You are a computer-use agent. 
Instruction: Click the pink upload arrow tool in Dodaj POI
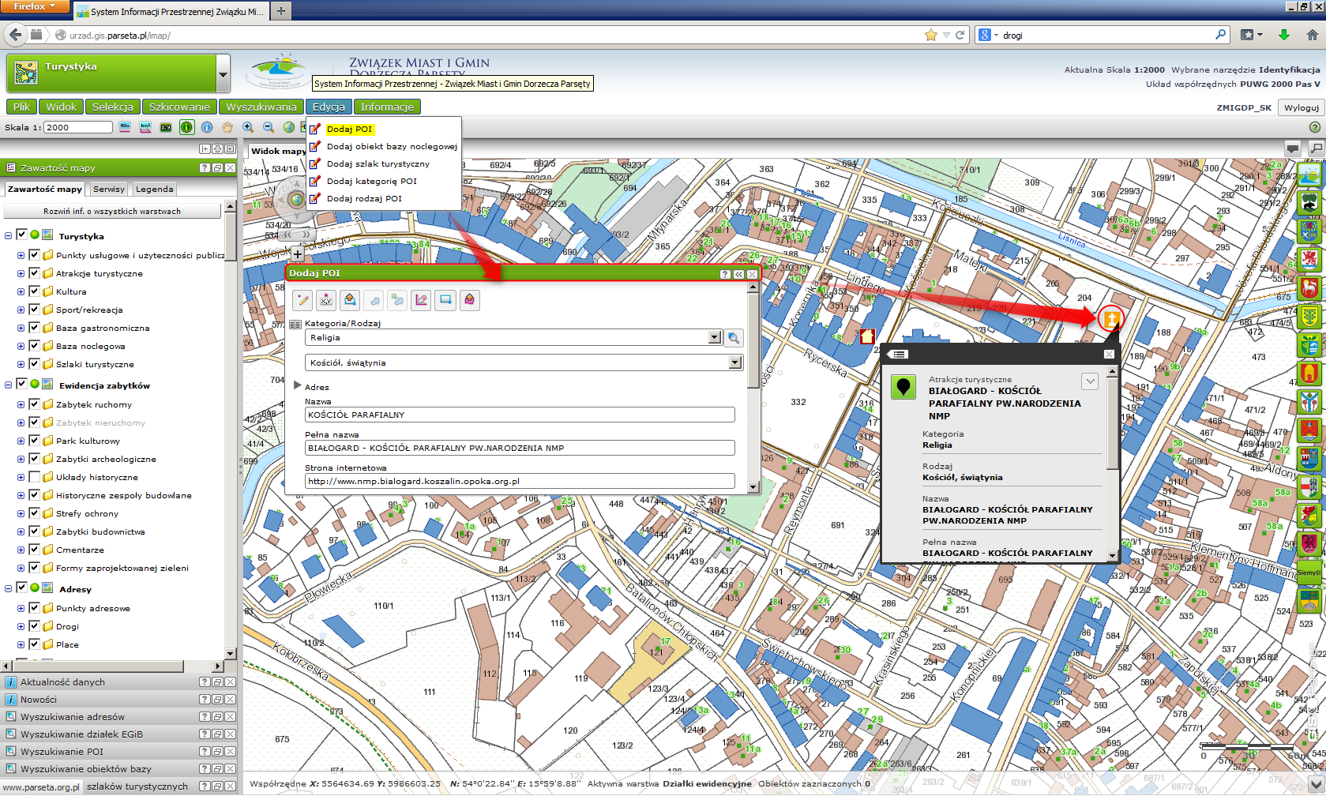[x=470, y=300]
